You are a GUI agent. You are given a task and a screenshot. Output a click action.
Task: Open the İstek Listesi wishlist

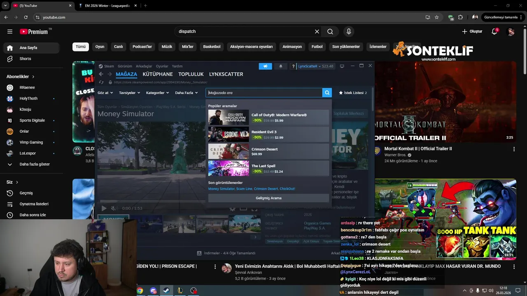coord(353,93)
